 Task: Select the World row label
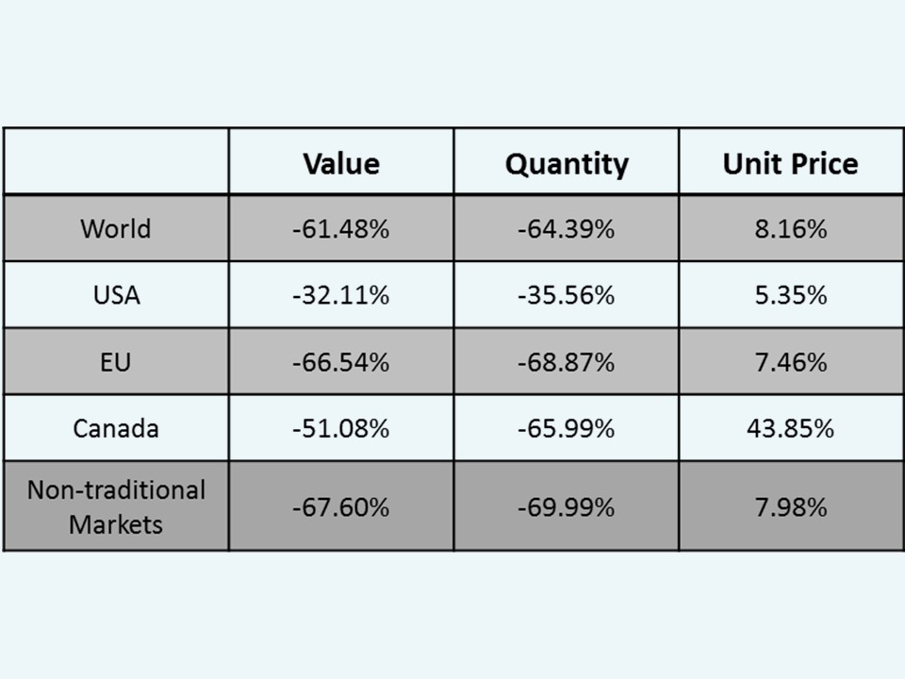pyautogui.click(x=115, y=228)
